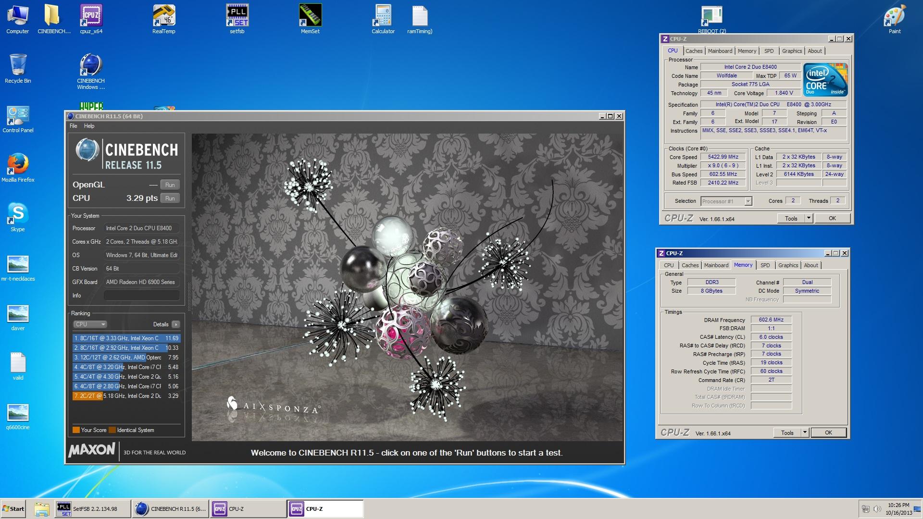Select ranking row 7 your score 3.29
Viewport: 923px width, 519px height.
[x=126, y=396]
